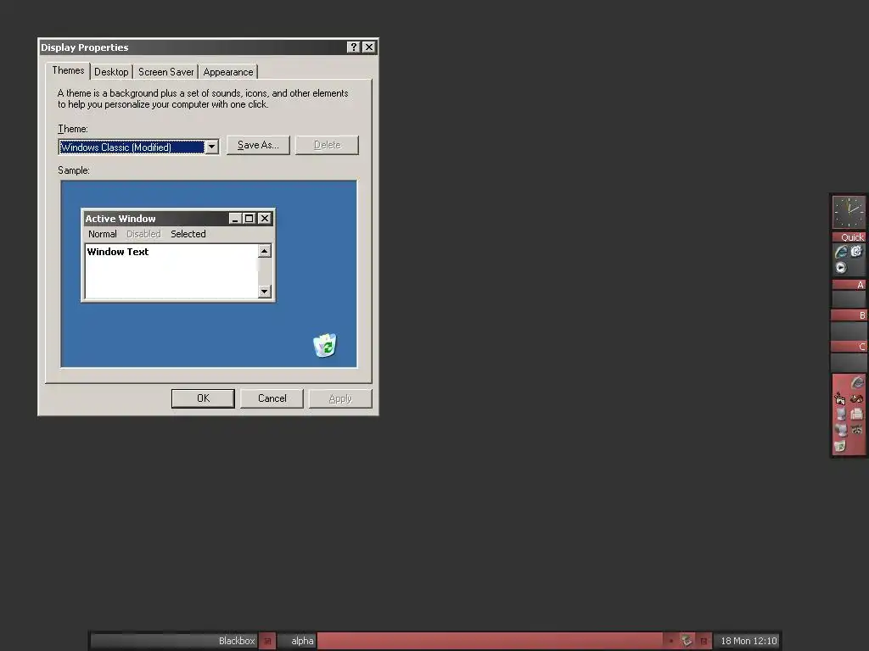Click the network connections icon in the red panel
The width and height of the screenshot is (869, 651).
pos(840,398)
